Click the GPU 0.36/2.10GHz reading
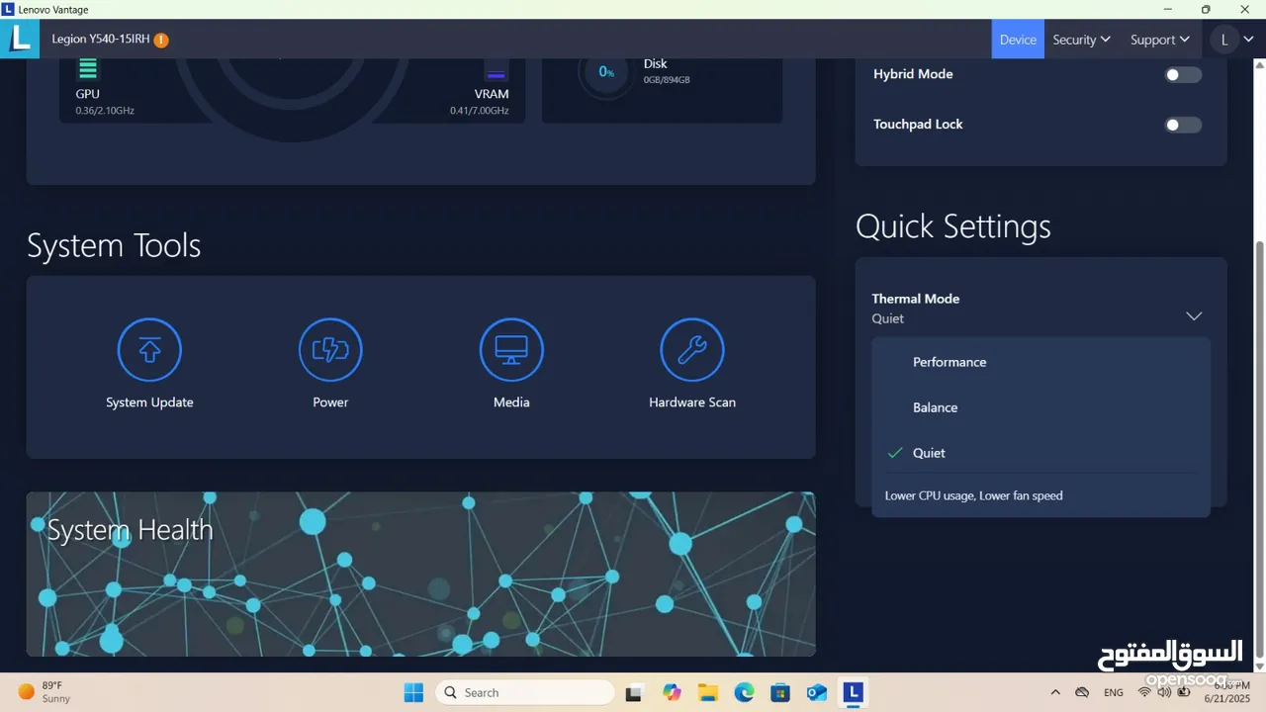 [105, 111]
